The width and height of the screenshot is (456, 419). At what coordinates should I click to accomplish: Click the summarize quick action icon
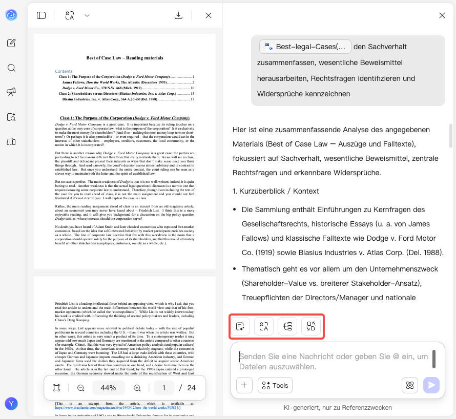(240, 326)
